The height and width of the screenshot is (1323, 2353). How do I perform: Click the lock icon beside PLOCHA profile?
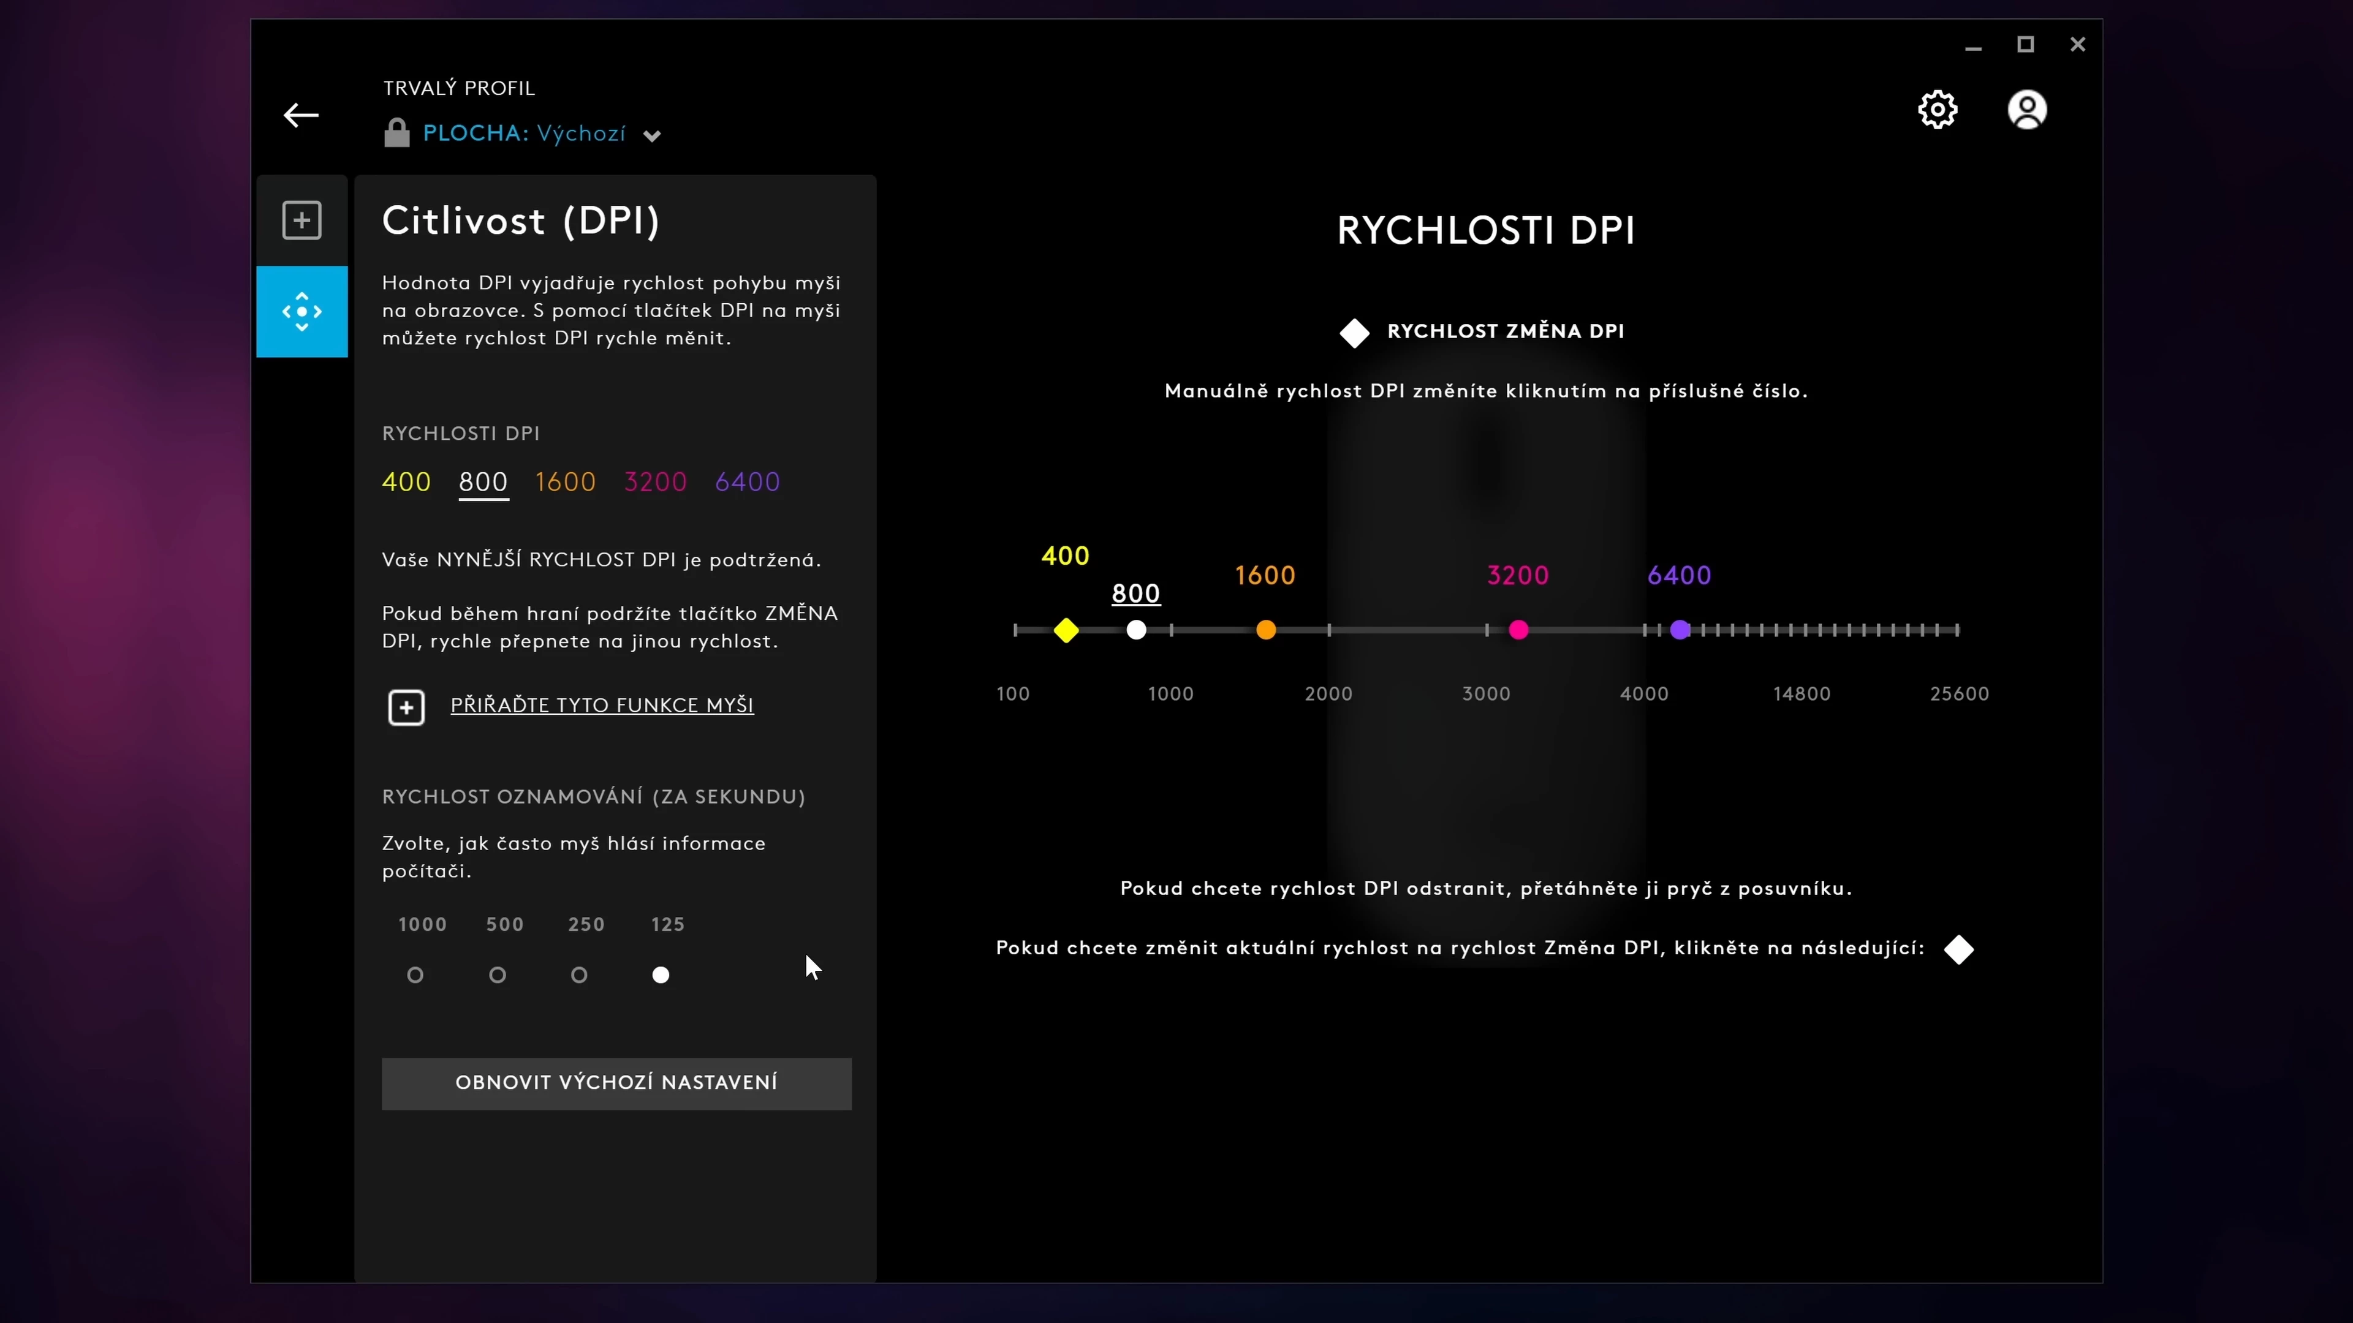396,132
